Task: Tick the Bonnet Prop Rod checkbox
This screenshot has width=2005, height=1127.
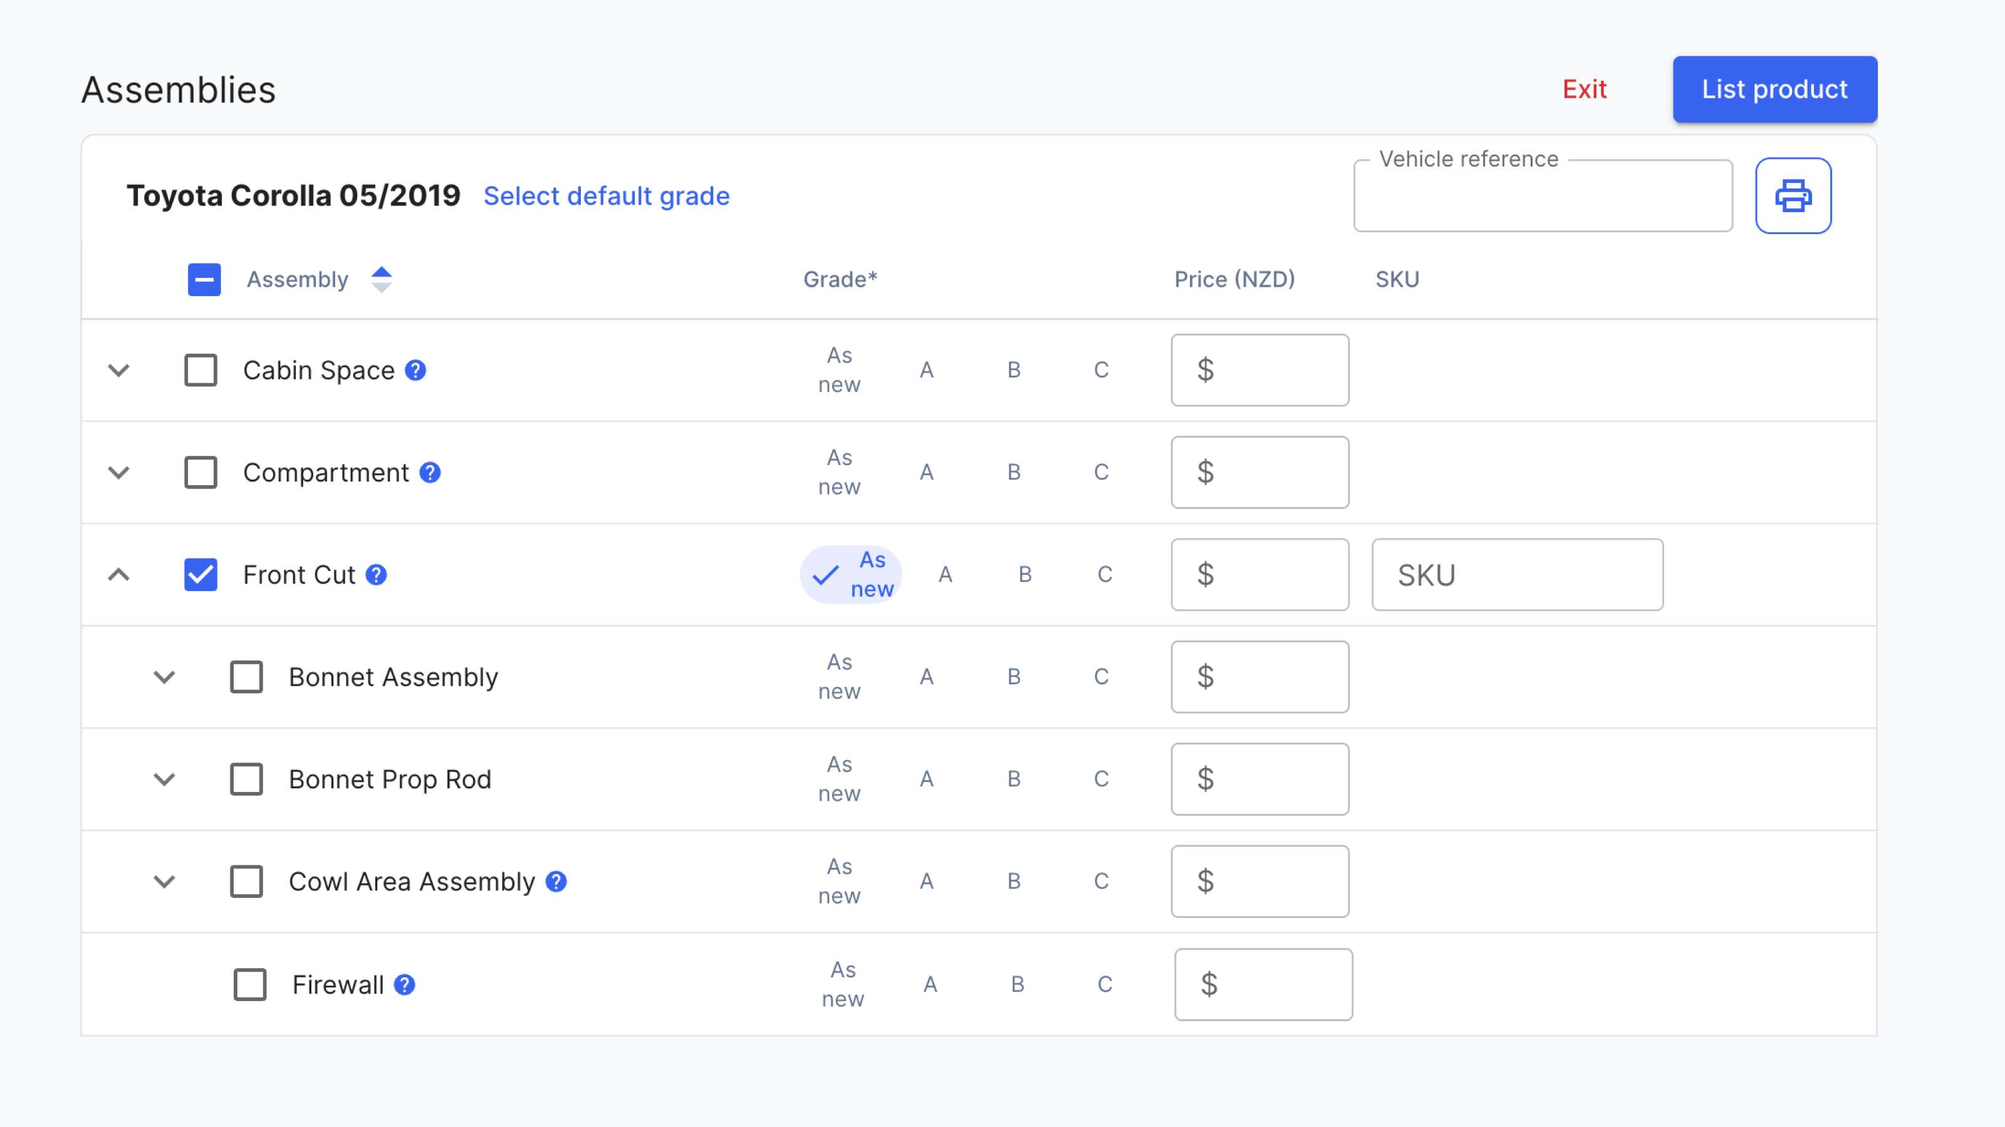Action: tap(246, 780)
